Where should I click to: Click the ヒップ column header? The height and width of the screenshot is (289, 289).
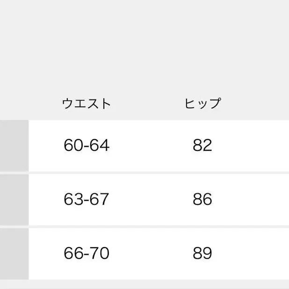coord(202,103)
